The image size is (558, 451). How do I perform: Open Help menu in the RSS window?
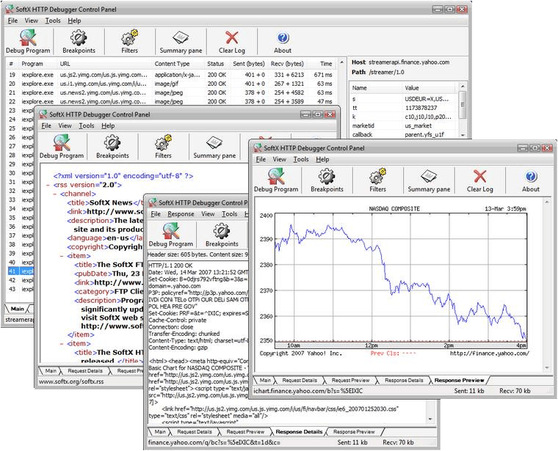(108, 126)
